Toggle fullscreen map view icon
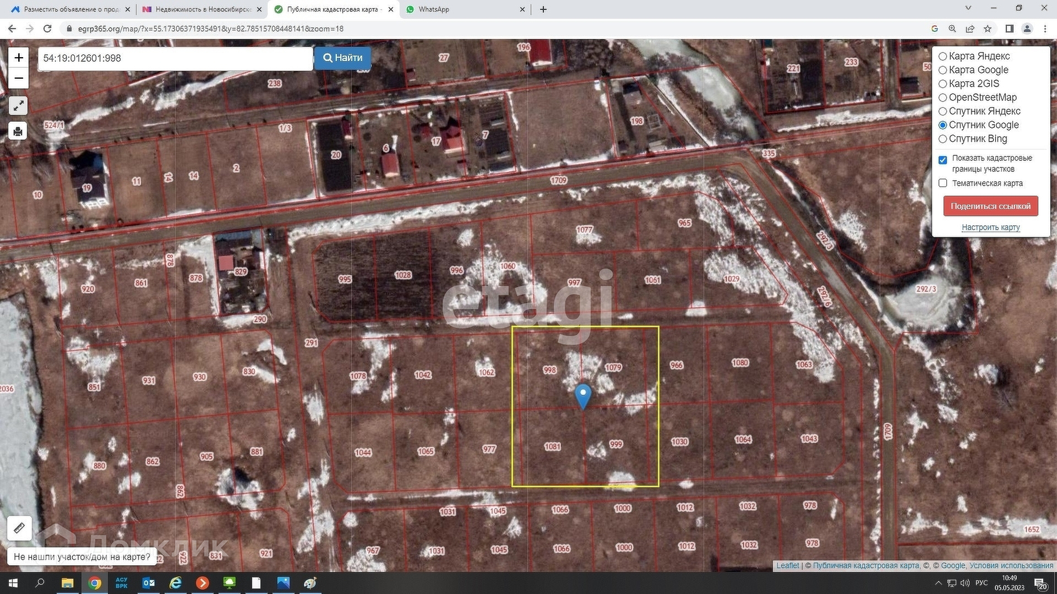Image resolution: width=1057 pixels, height=594 pixels. (x=18, y=106)
